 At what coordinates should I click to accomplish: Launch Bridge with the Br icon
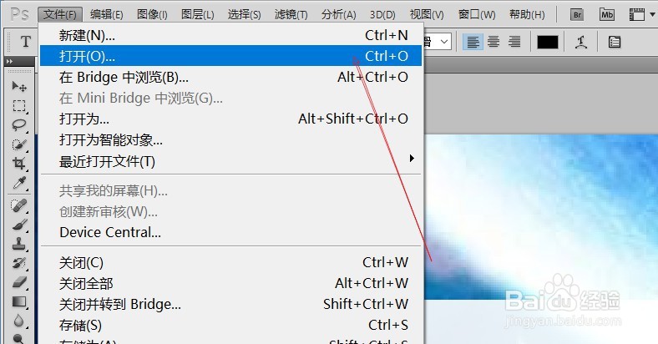click(x=578, y=15)
